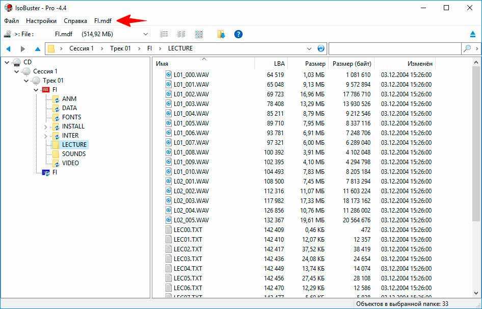
Task: Select file L01_005.WAV in the list
Action: 191,123
